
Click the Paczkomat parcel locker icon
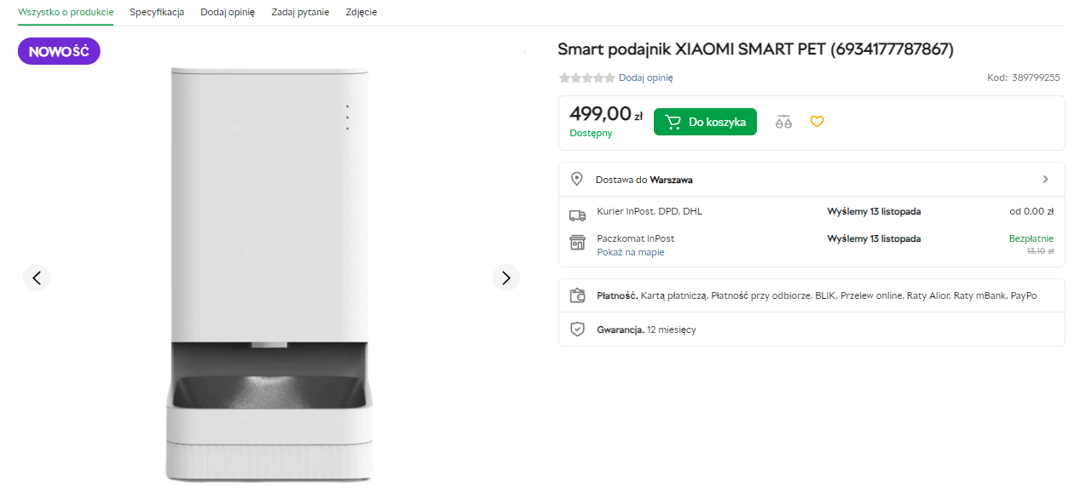click(x=577, y=243)
